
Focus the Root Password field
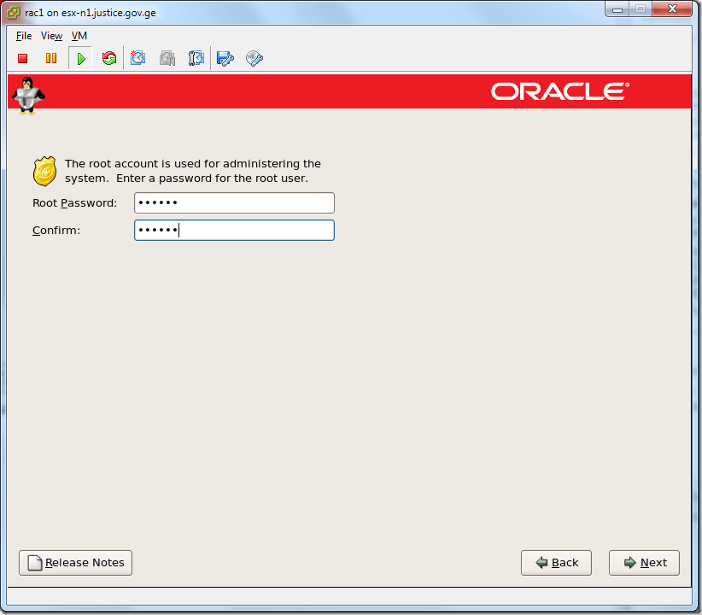(x=233, y=202)
